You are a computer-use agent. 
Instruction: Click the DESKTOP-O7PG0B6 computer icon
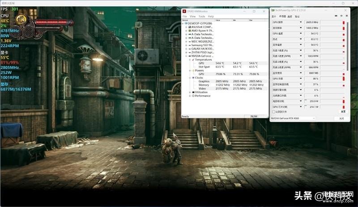(186, 24)
